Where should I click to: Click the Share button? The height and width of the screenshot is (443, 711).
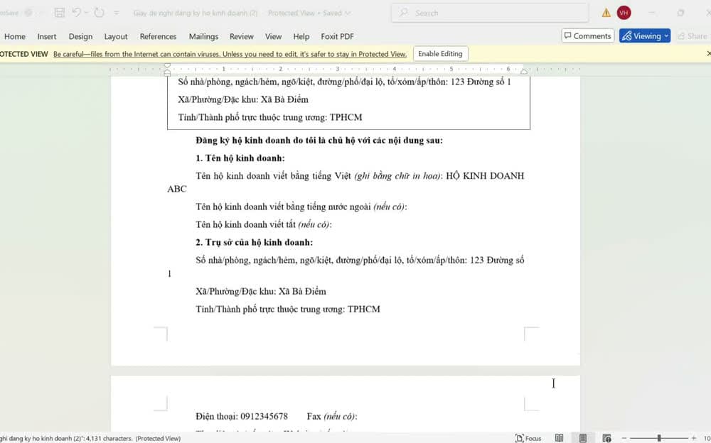click(x=693, y=35)
